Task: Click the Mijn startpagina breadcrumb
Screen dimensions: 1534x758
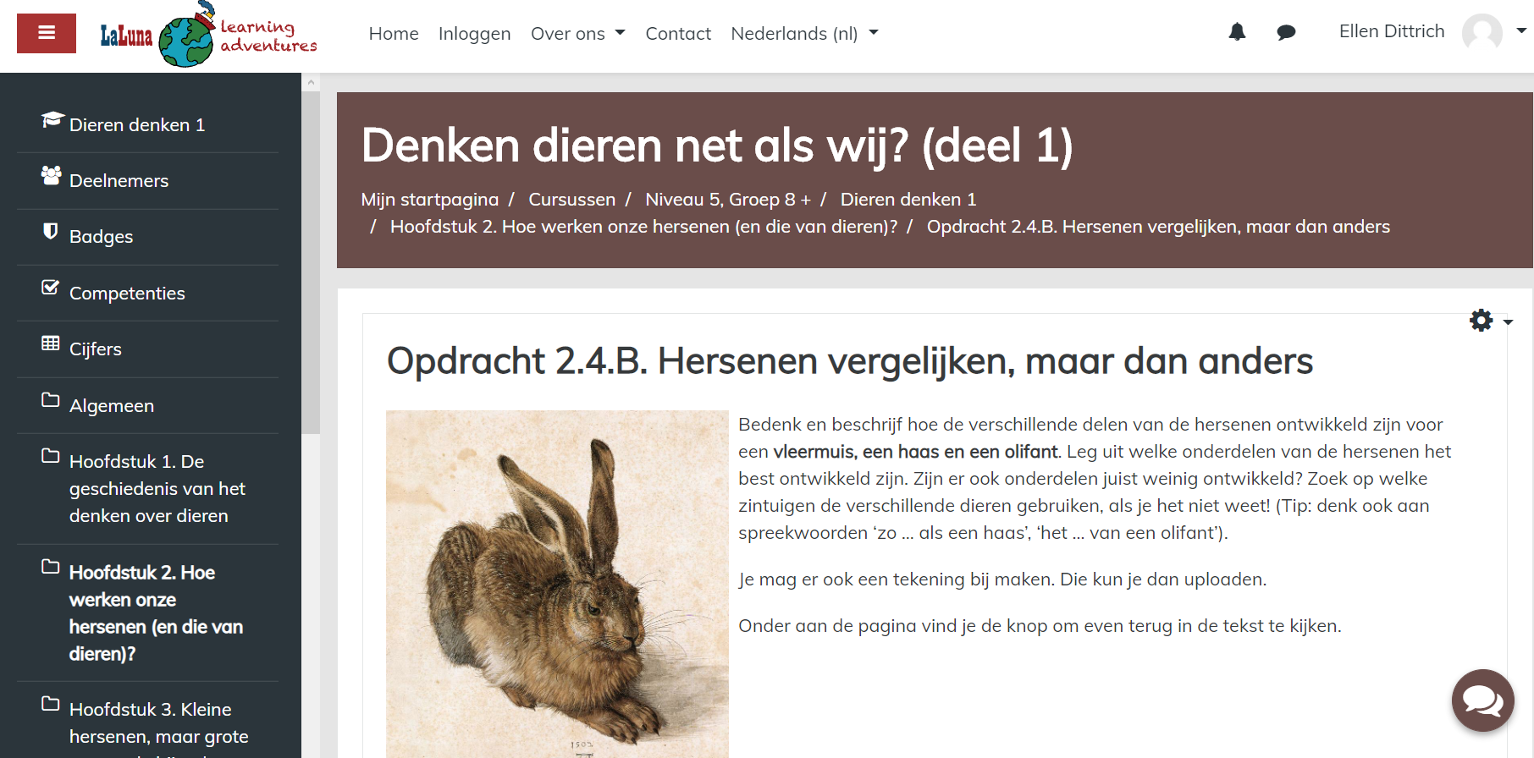Action: (429, 200)
